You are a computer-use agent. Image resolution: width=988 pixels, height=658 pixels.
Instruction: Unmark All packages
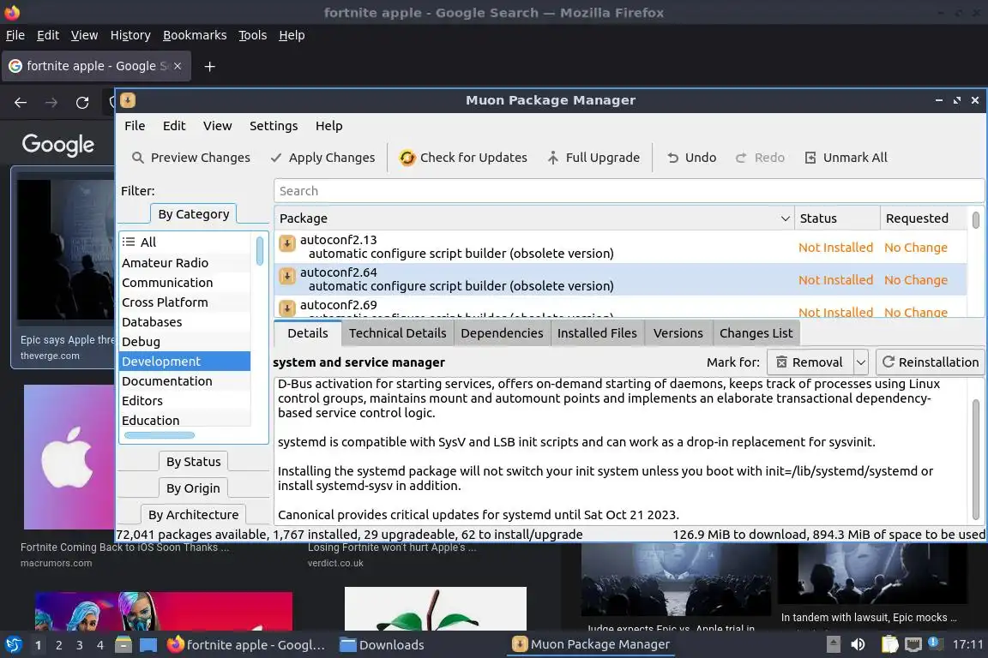846,158
